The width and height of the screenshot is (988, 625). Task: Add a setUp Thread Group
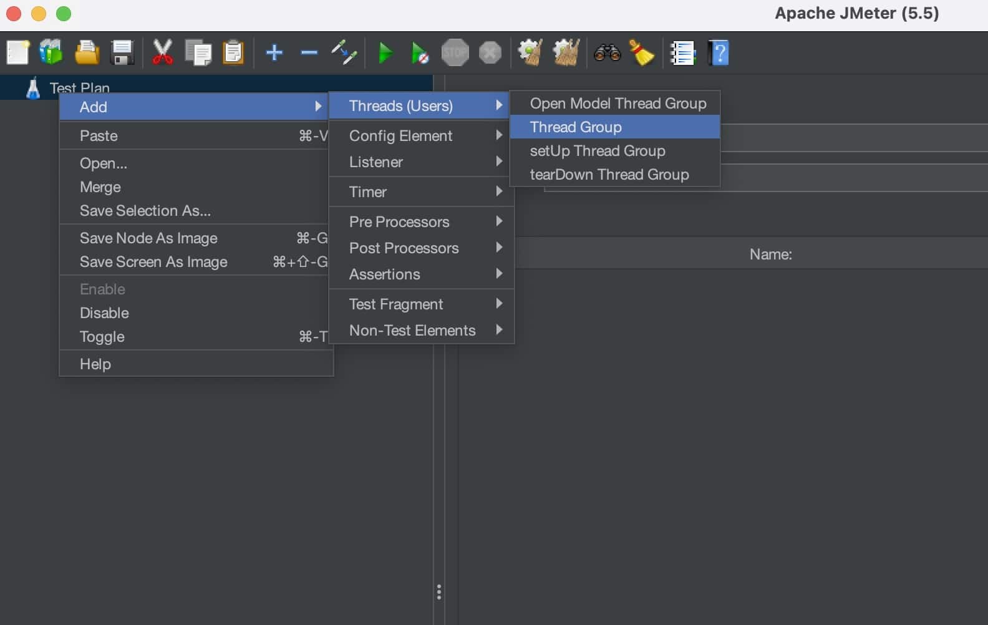coord(615,150)
